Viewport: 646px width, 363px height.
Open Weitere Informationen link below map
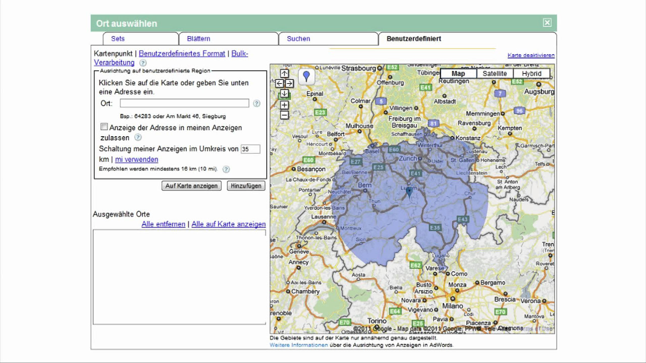[x=299, y=345]
